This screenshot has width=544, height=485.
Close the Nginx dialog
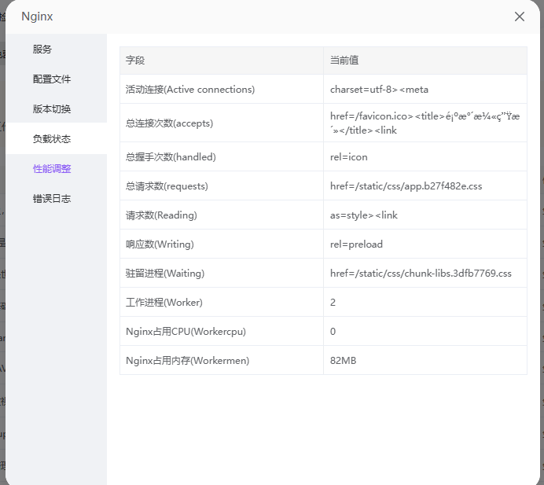[x=519, y=17]
